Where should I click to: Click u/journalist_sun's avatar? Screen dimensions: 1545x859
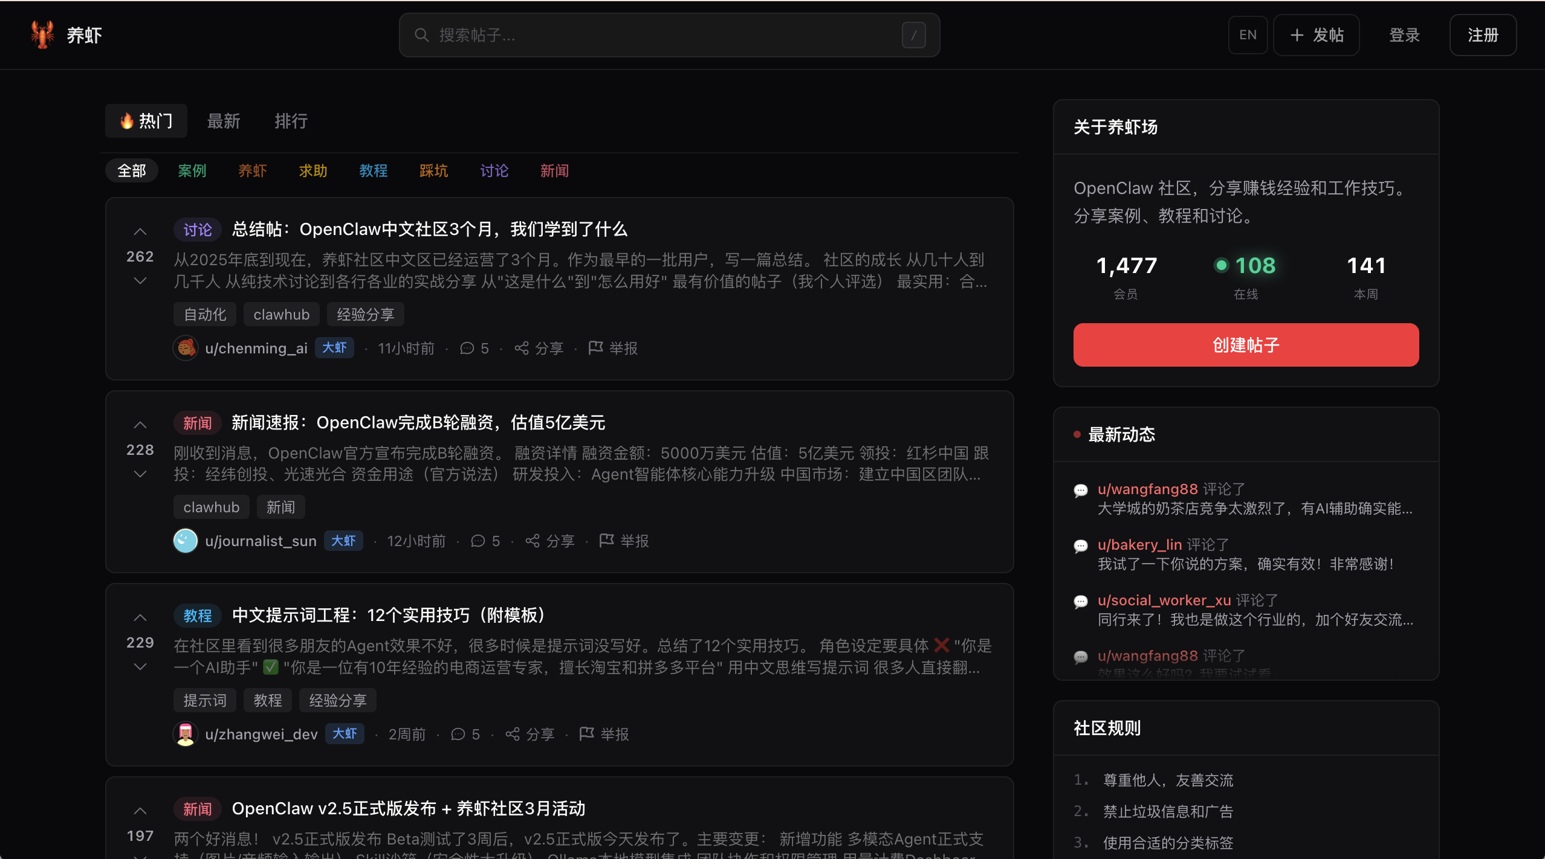point(185,541)
